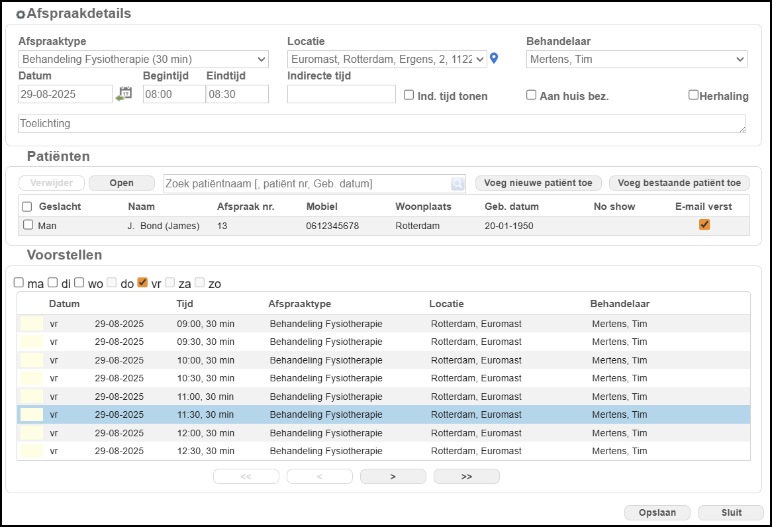Toggle the Aan huis bez. checkbox

coord(531,95)
